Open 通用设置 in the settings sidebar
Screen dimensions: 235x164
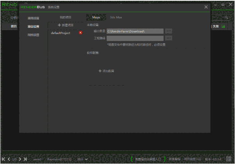coord(34,18)
